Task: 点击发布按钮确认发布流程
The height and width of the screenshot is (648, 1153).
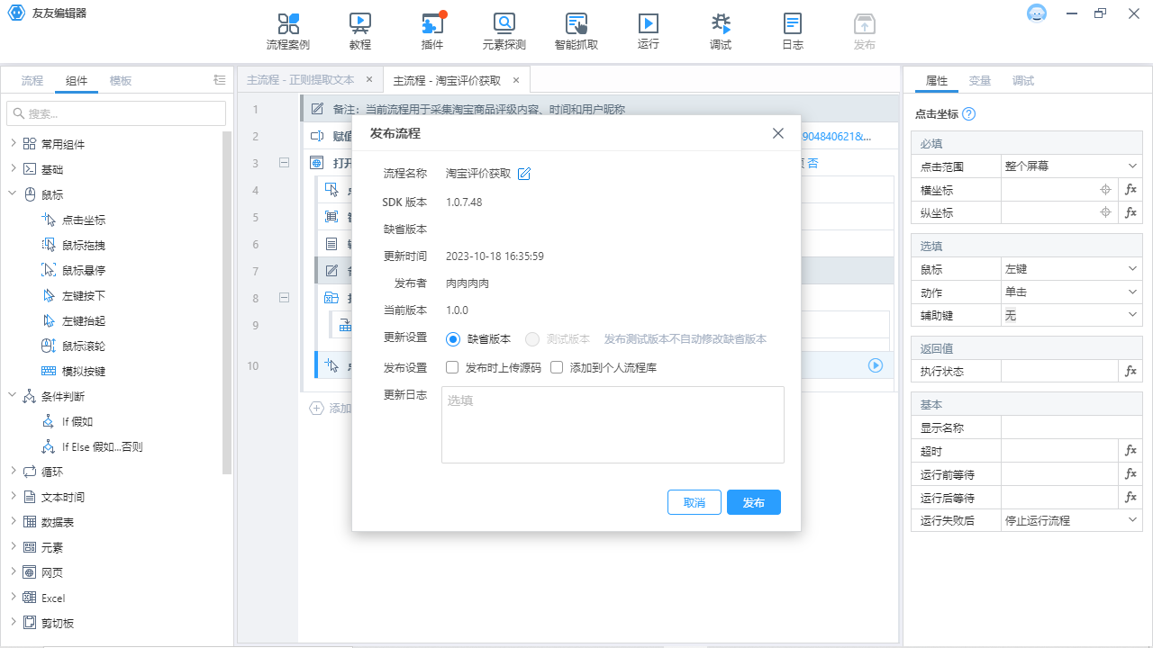Action: coord(753,502)
